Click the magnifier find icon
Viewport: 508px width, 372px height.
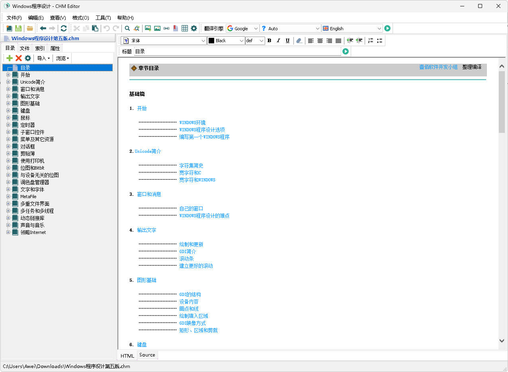click(x=127, y=28)
